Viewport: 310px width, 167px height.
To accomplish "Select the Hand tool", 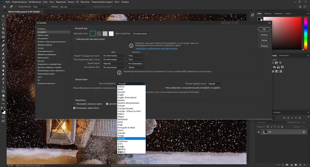I will click(3, 95).
